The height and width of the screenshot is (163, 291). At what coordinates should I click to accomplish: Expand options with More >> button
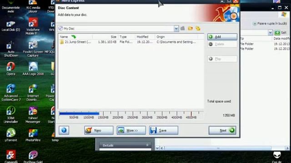pyautogui.click(x=131, y=130)
